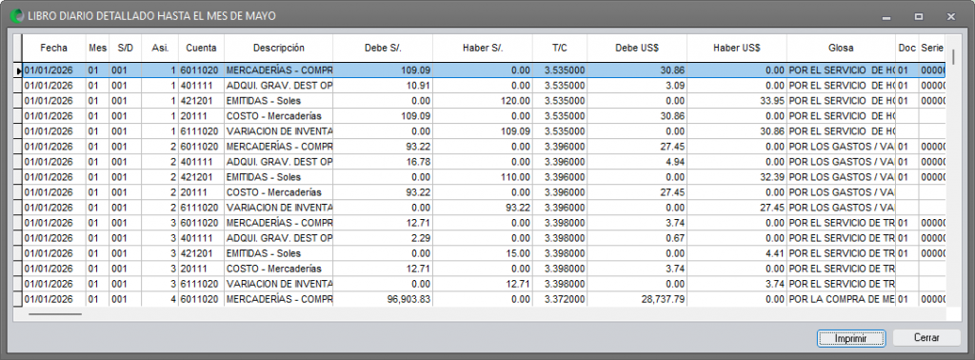Click the S/D column header

click(126, 48)
